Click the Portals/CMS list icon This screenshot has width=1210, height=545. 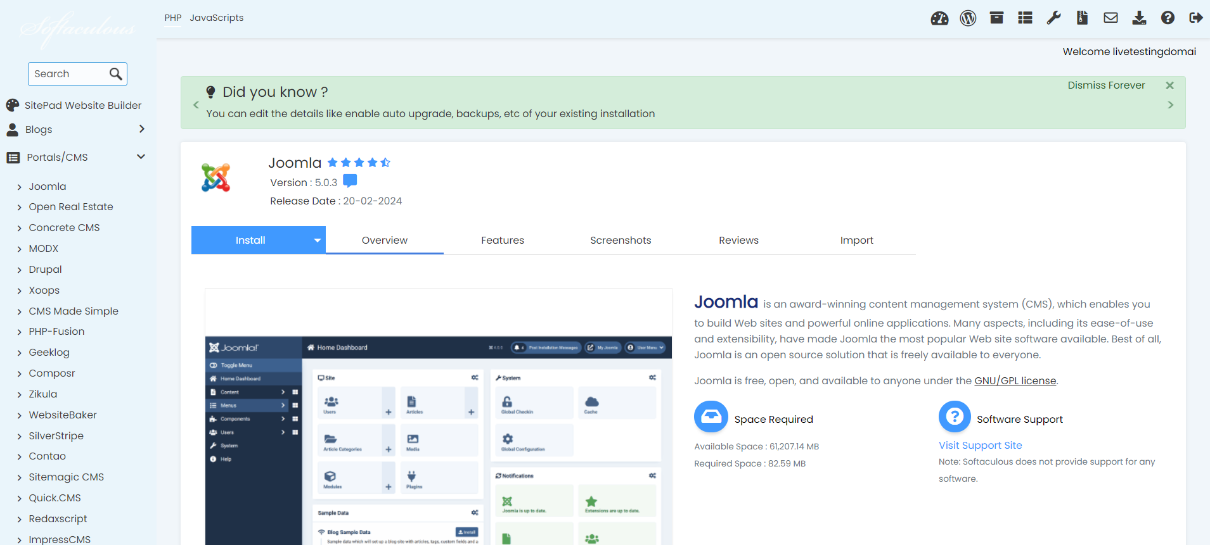13,158
